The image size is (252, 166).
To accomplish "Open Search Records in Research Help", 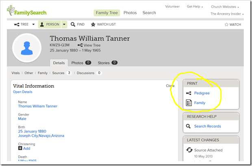I will (207, 126).
